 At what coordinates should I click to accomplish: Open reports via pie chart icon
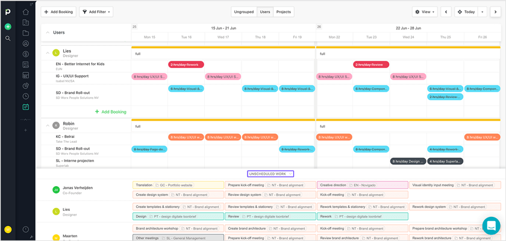click(26, 86)
